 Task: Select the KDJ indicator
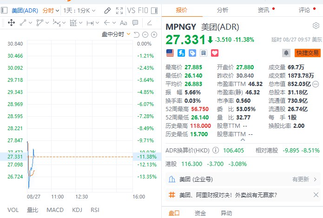(x=77, y=210)
